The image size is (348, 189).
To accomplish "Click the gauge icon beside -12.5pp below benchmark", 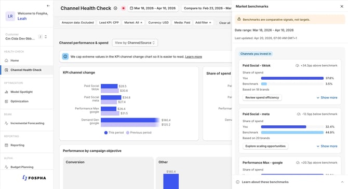I will (x=299, y=114).
